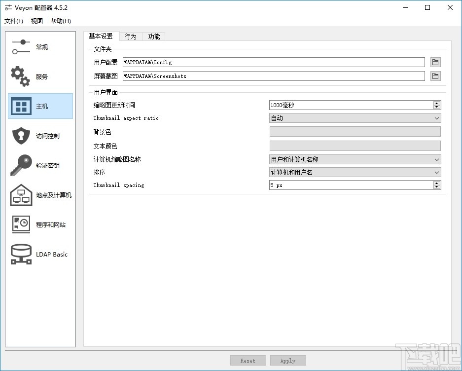
Task: Click the Reset button
Action: click(248, 360)
